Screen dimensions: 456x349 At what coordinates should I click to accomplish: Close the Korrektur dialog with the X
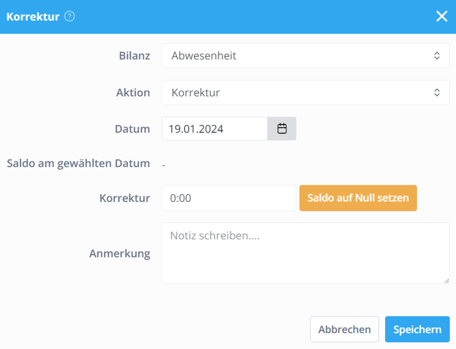(441, 17)
